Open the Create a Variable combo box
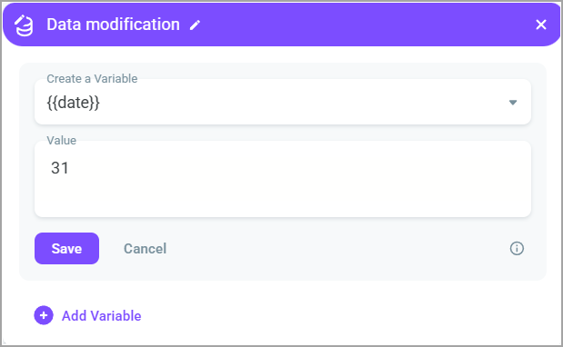The height and width of the screenshot is (347, 563). click(x=283, y=102)
